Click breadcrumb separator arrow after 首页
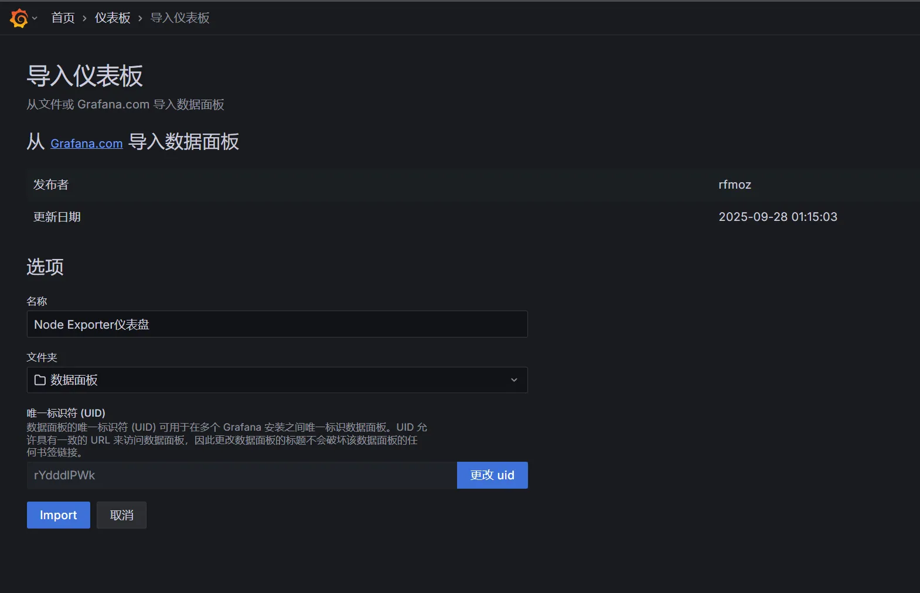This screenshot has width=920, height=593. 84,19
